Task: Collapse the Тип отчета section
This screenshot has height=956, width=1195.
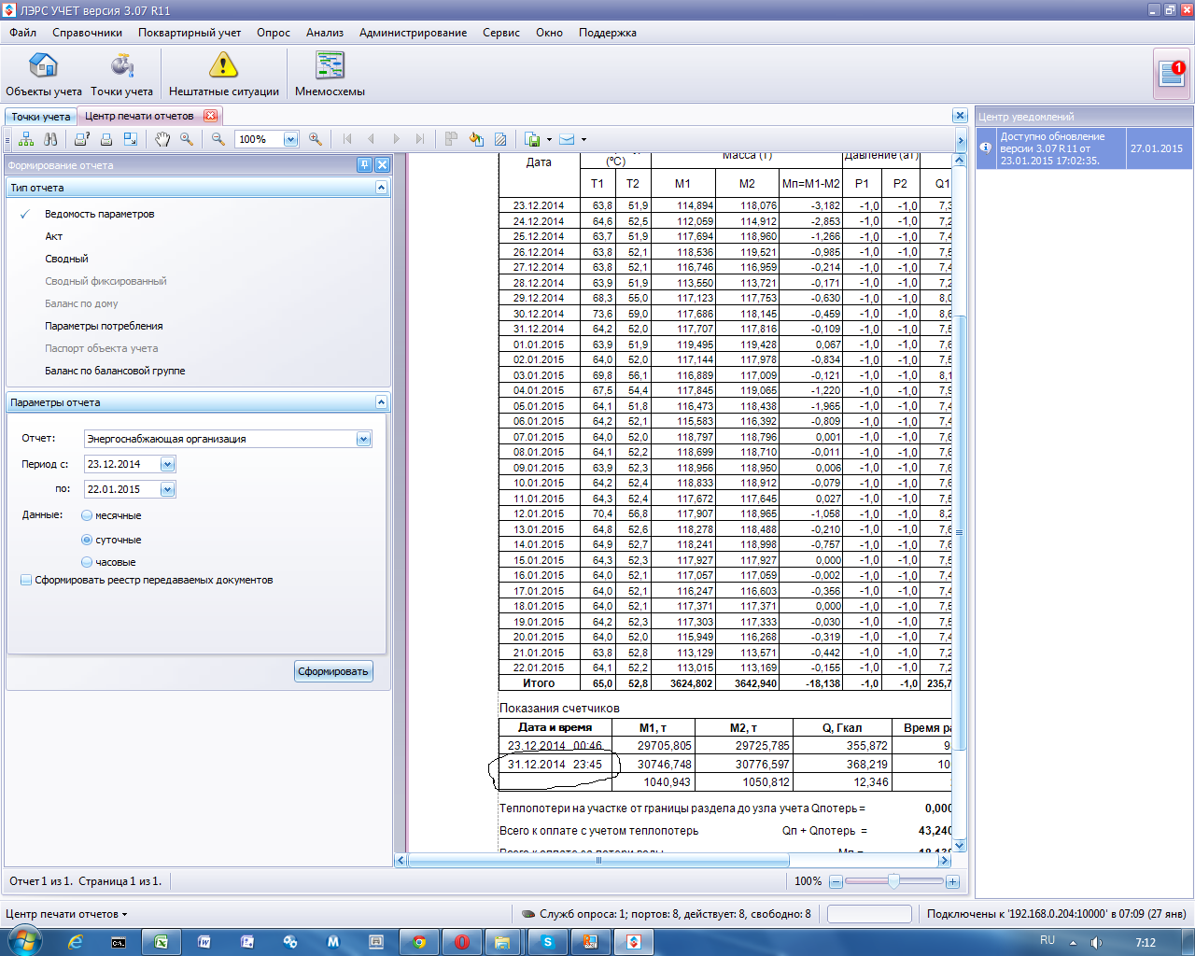Action: (x=381, y=188)
